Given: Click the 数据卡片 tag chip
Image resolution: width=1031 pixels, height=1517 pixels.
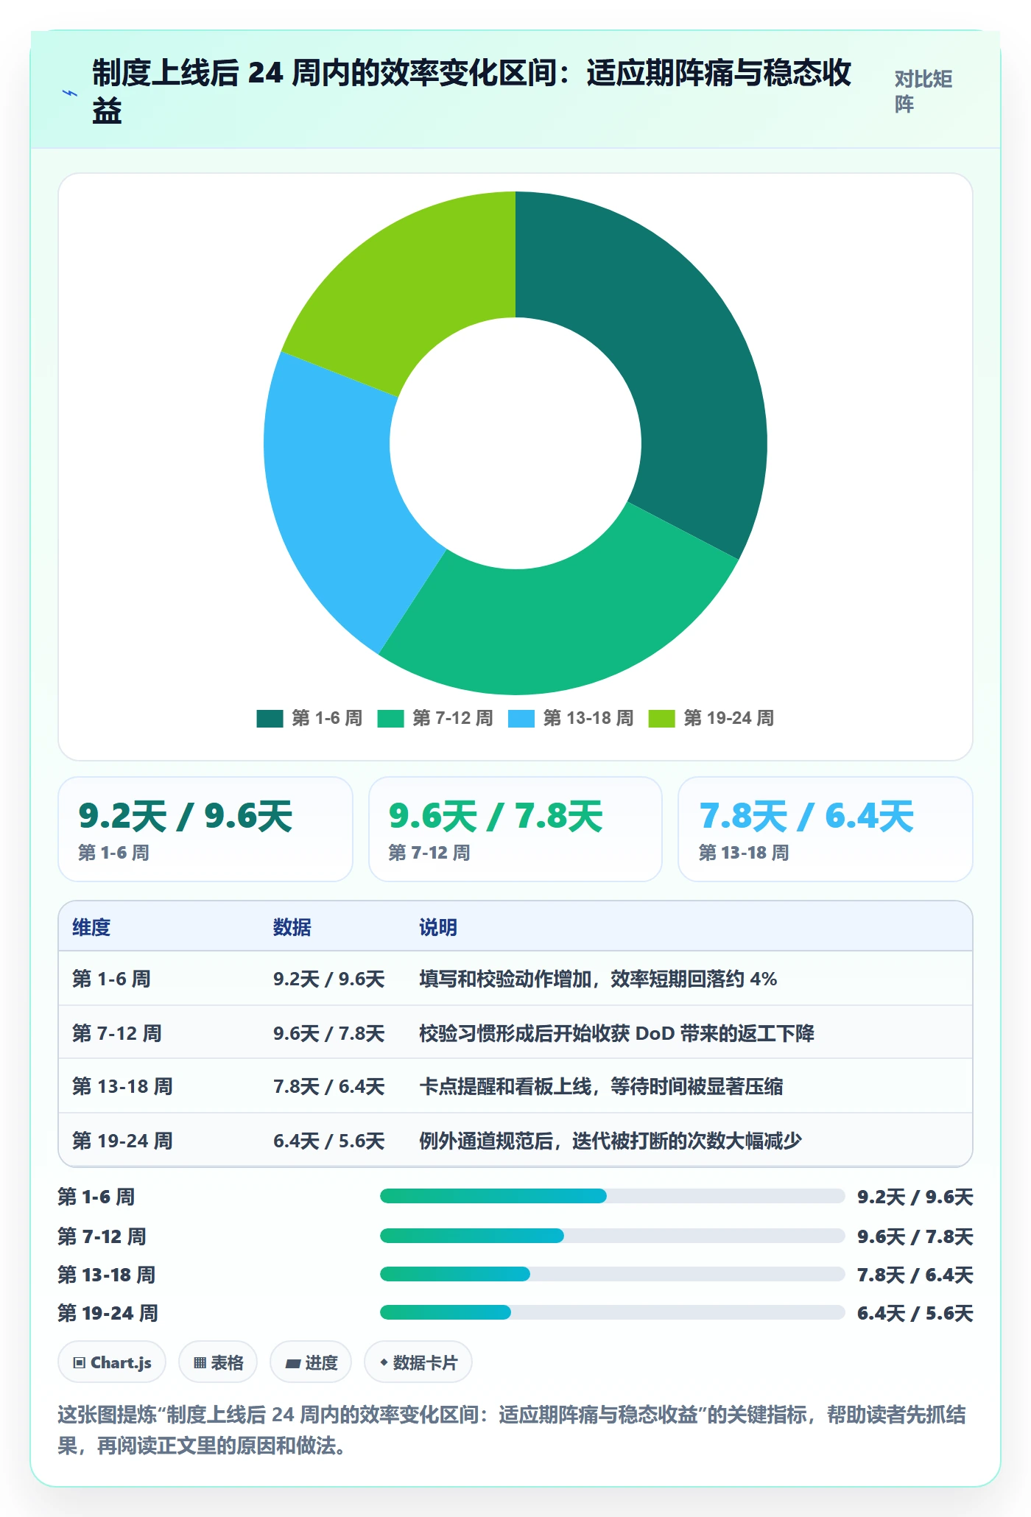Looking at the screenshot, I should pyautogui.click(x=418, y=1362).
